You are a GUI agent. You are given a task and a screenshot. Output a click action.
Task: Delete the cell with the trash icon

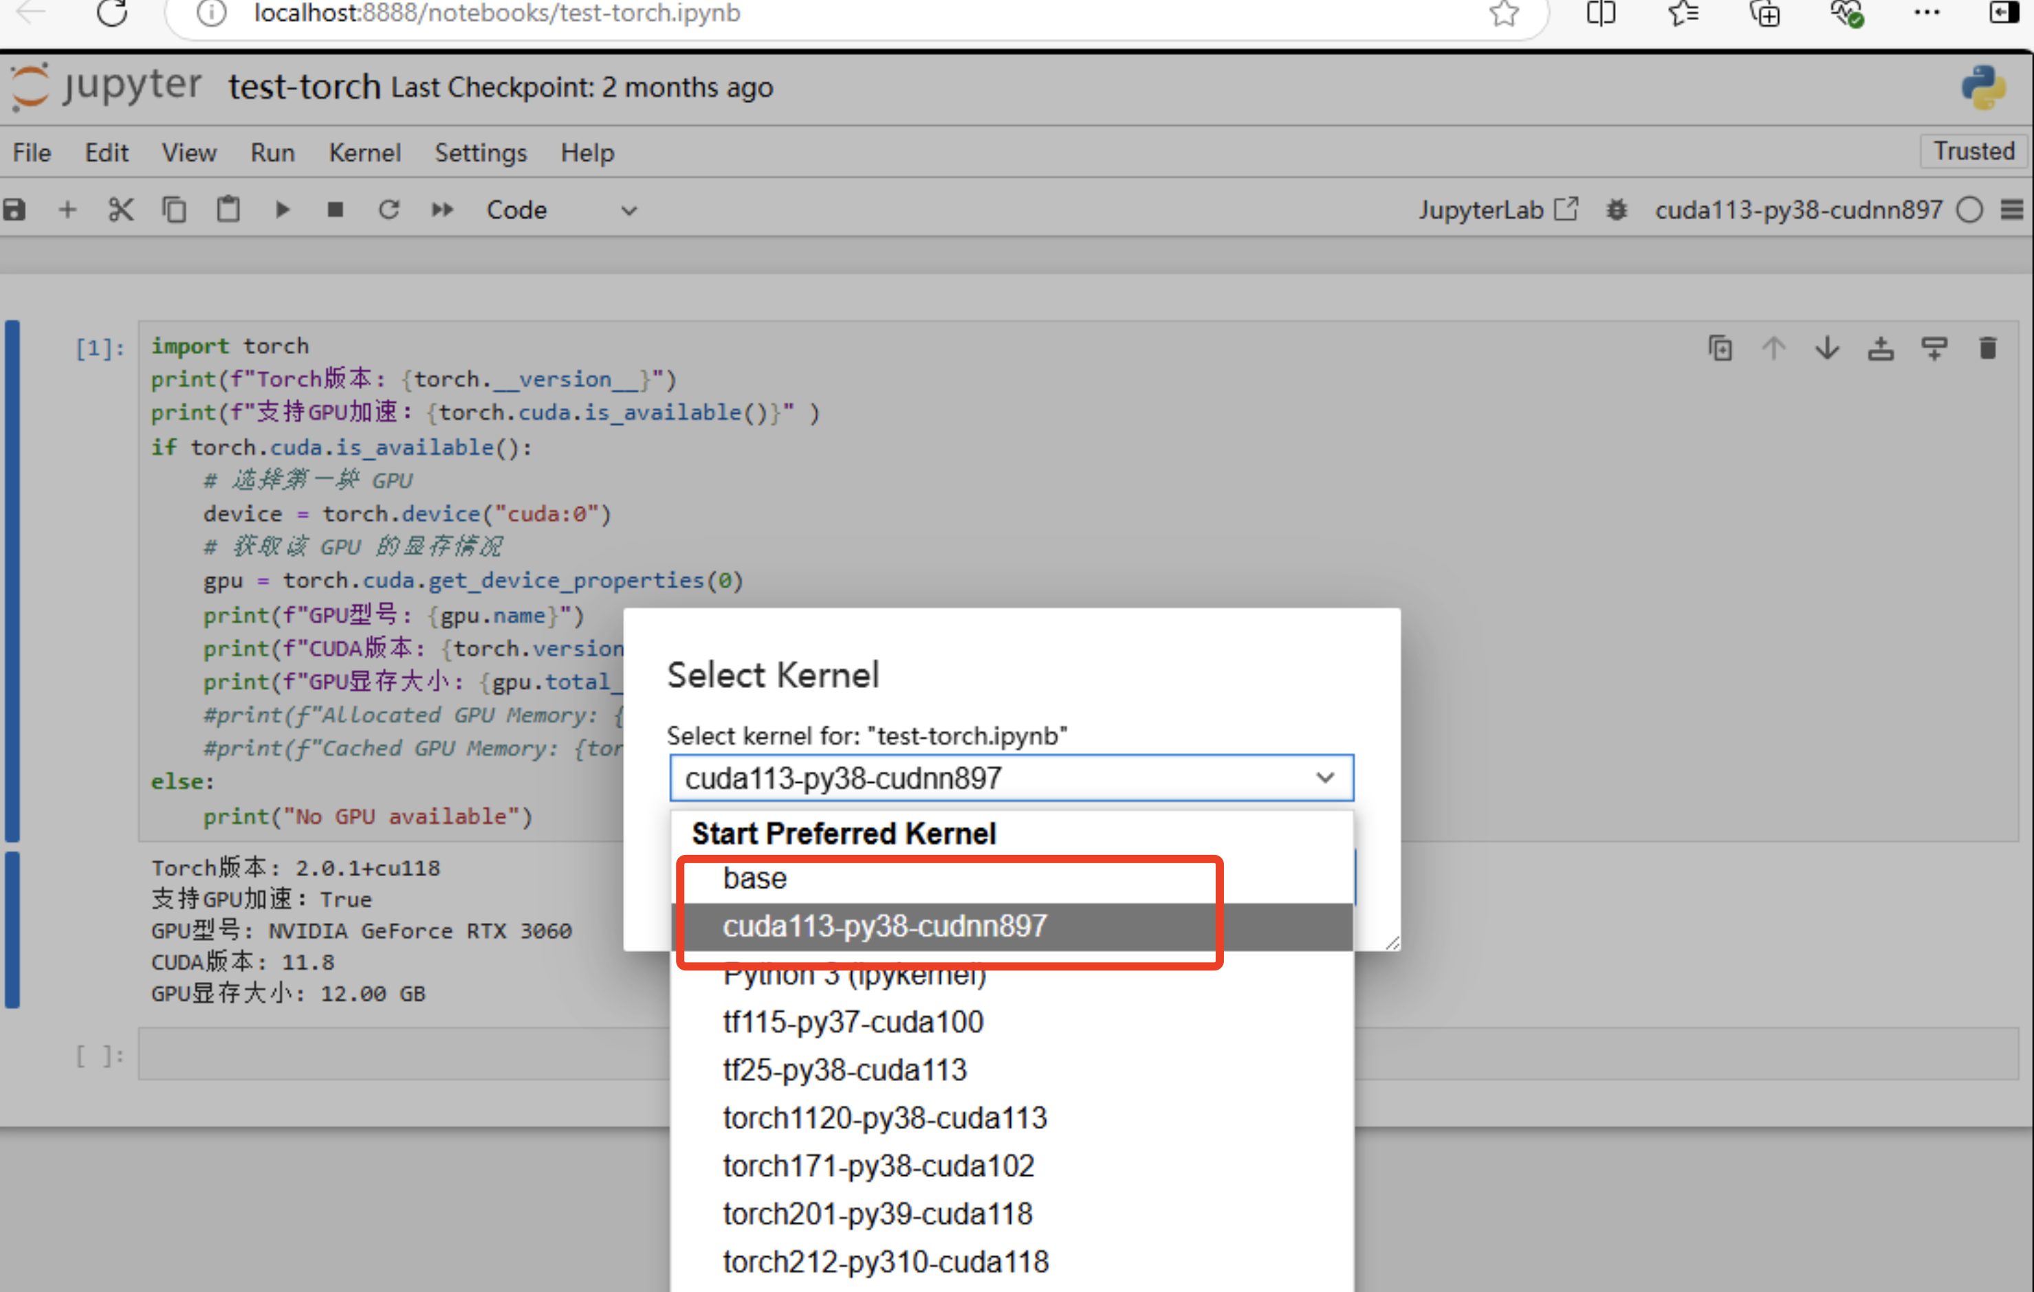point(1987,348)
